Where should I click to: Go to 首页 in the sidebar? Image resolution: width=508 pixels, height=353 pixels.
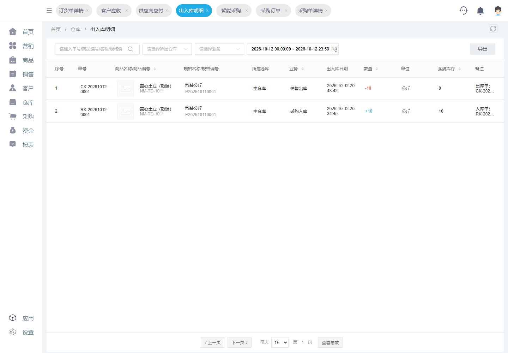pos(21,32)
